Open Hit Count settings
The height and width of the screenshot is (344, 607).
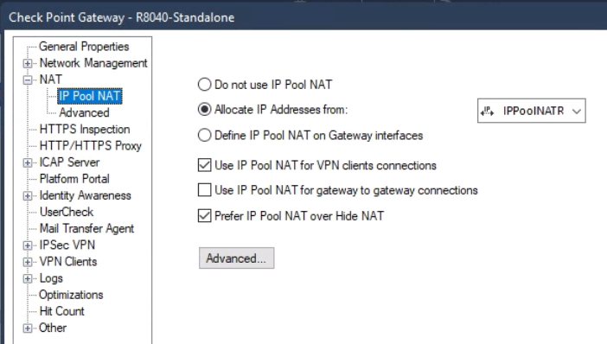61,311
